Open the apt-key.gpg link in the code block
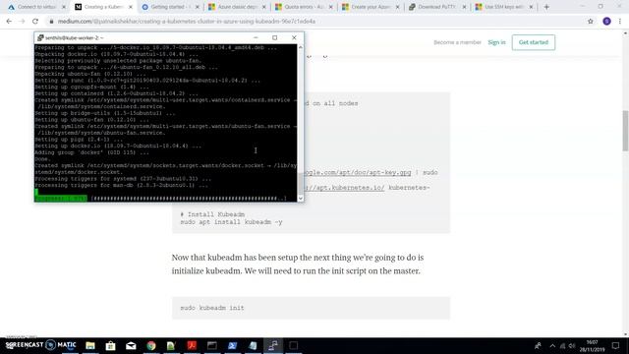This screenshot has height=354, width=629. pos(358,173)
